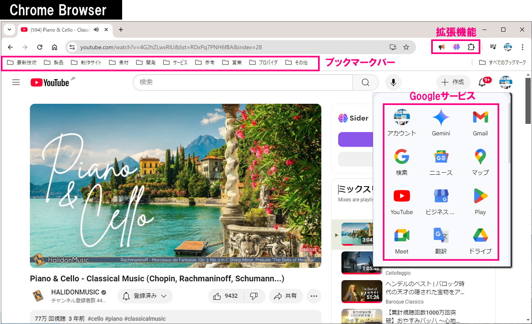Click the #classicalmusic hashtag link
Screen dimensions: 532x324
145,319
